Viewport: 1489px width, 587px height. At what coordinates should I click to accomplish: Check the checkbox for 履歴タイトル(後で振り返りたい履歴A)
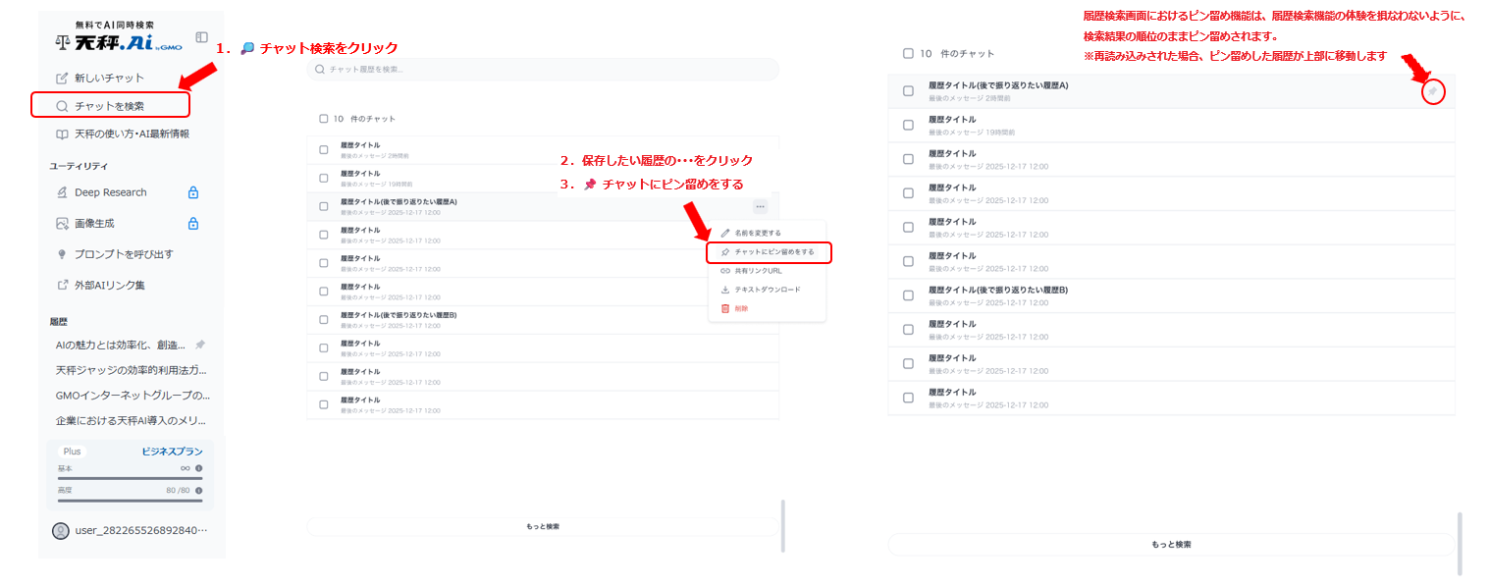click(324, 206)
